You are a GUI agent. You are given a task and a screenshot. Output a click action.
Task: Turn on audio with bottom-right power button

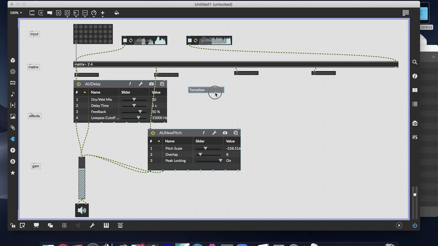point(415,225)
